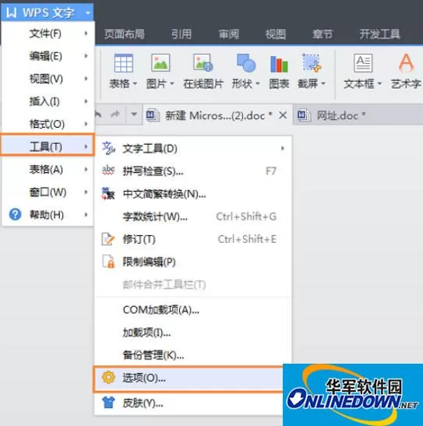Switch to the 章节 ribbon tab

323,34
